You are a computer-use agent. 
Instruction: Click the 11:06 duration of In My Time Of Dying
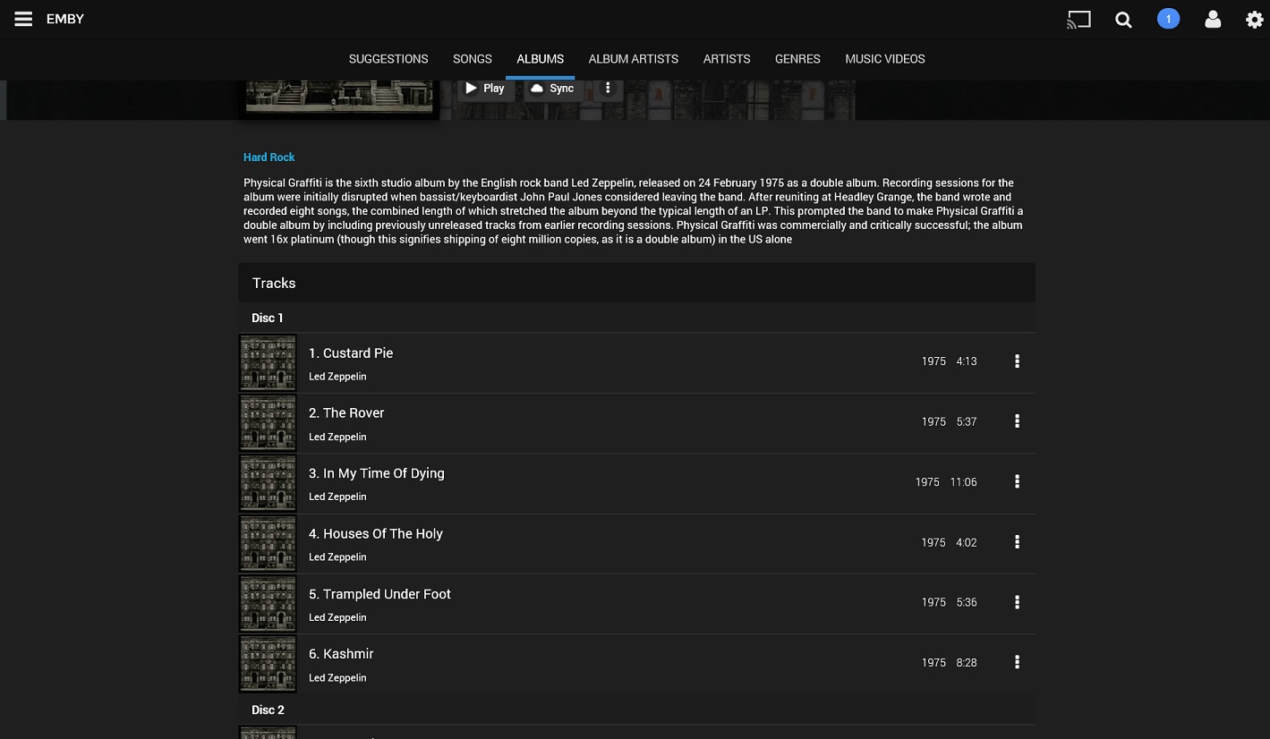[963, 482]
